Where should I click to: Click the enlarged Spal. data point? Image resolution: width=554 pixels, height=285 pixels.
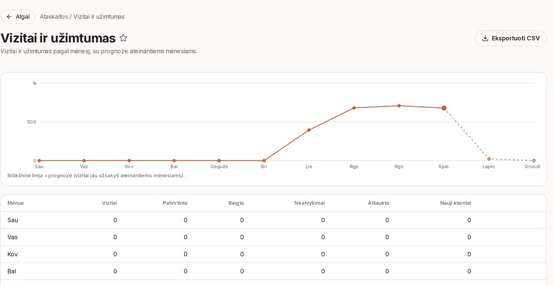[444, 108]
